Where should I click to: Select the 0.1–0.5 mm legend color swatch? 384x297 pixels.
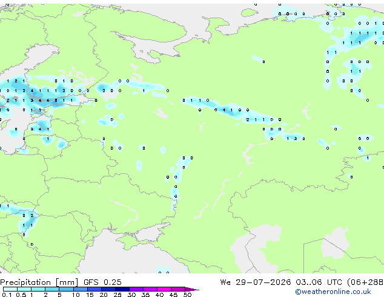pyautogui.click(x=10, y=289)
